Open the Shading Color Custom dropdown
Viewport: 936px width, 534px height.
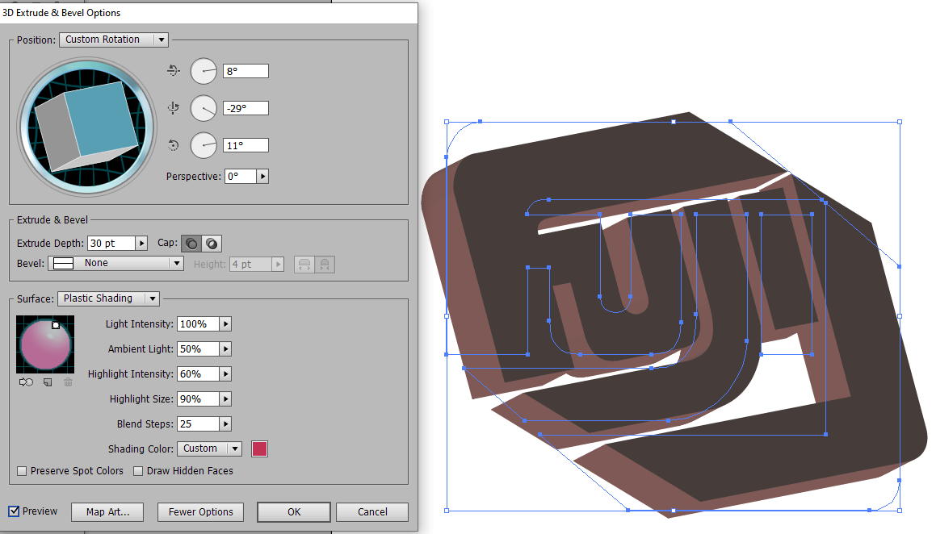[209, 448]
